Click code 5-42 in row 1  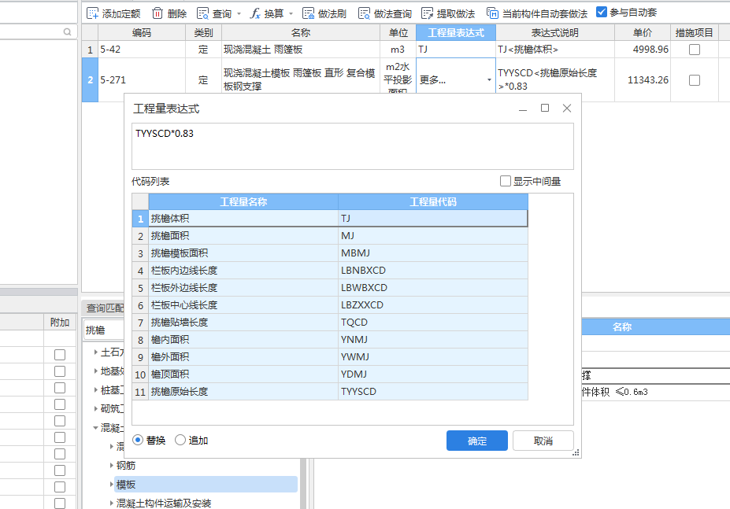click(x=142, y=50)
